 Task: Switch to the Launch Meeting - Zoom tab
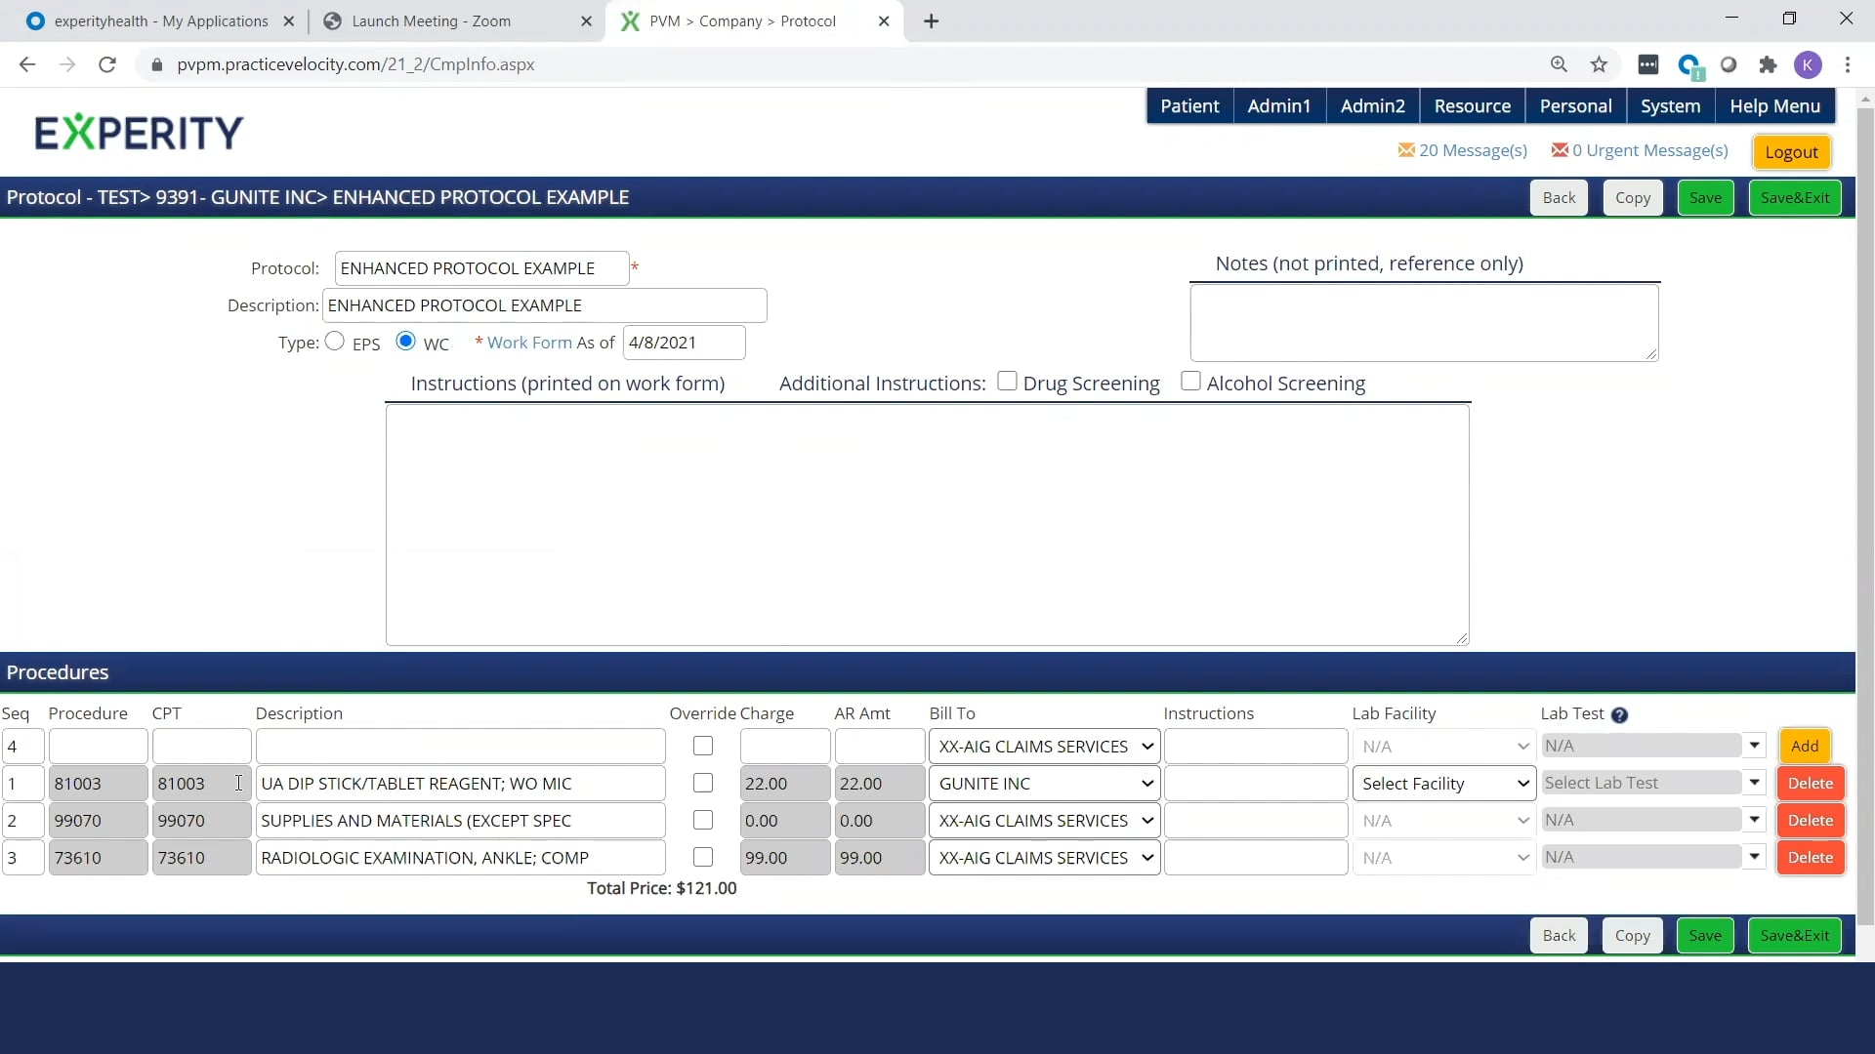pyautogui.click(x=431, y=20)
